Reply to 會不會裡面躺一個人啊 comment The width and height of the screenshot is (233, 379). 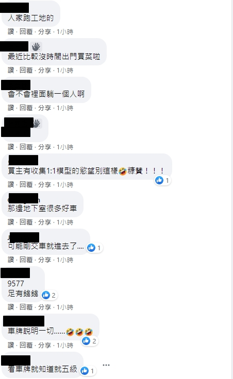point(26,108)
